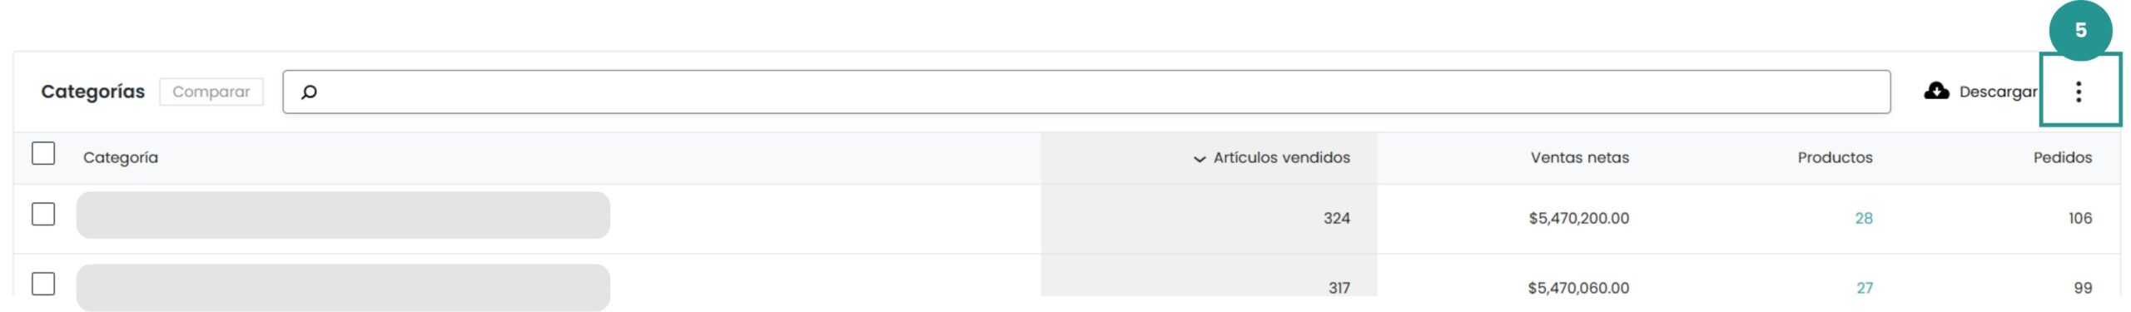2131x312 pixels.
Task: Click the magnifying glass search icon
Action: (309, 92)
